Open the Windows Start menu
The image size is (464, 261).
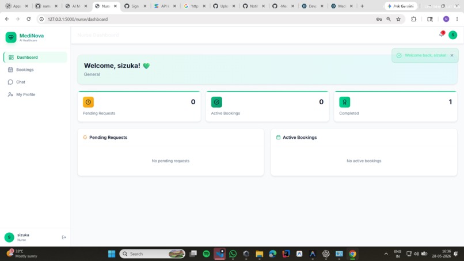pyautogui.click(x=112, y=254)
